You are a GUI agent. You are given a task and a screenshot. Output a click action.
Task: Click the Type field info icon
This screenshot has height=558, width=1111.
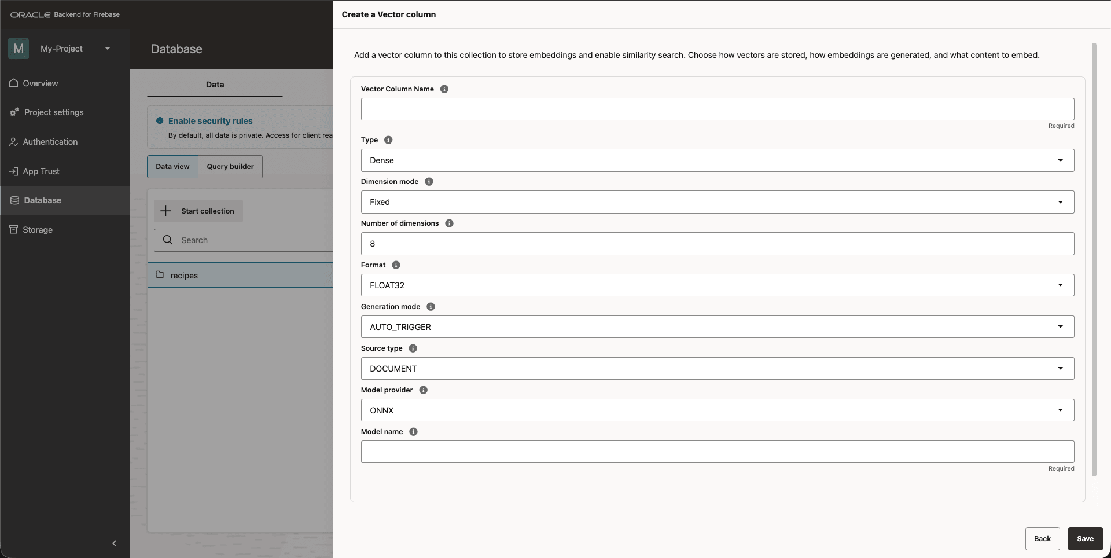point(388,140)
